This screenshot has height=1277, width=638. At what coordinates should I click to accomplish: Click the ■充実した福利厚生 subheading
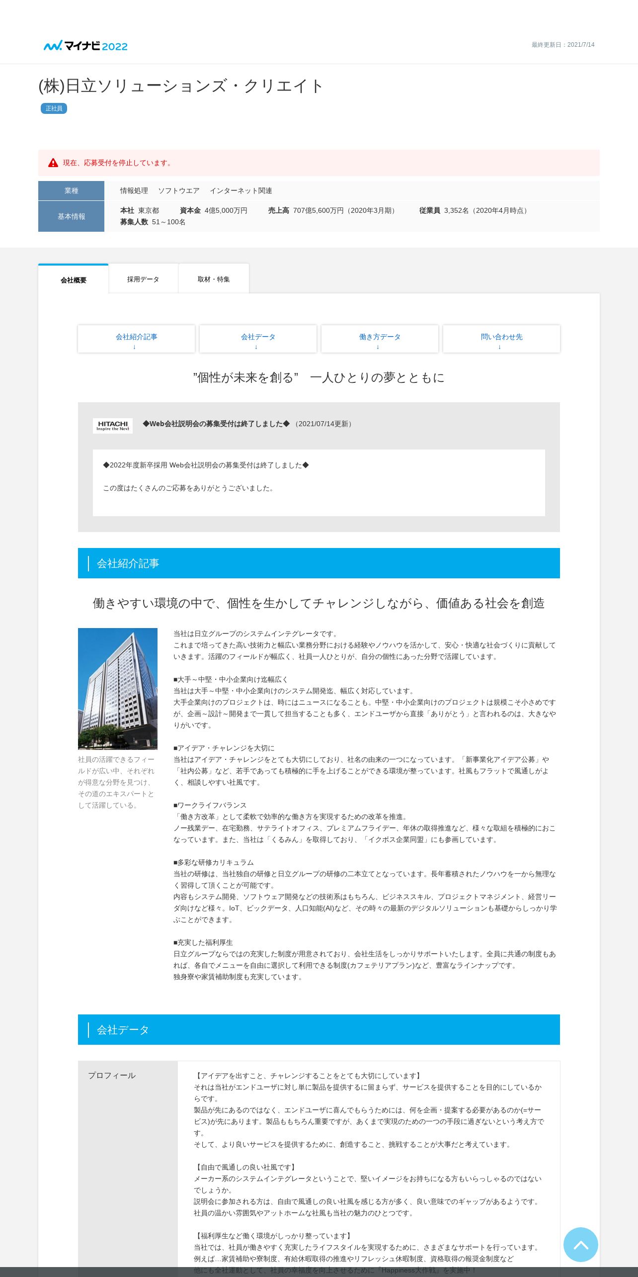click(203, 942)
